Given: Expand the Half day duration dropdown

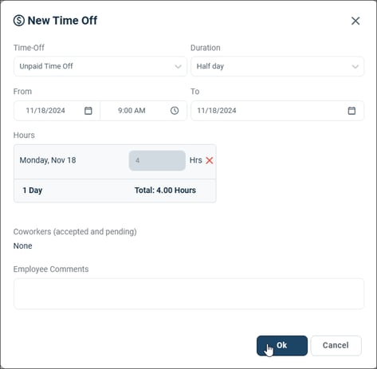Looking at the screenshot, I should tap(277, 66).
